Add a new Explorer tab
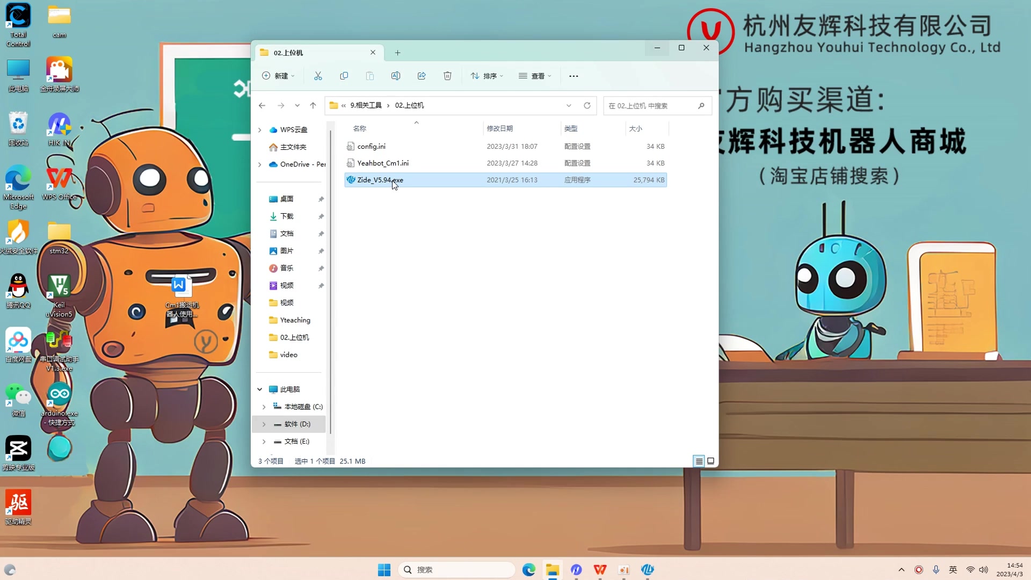1031x580 pixels. (397, 53)
